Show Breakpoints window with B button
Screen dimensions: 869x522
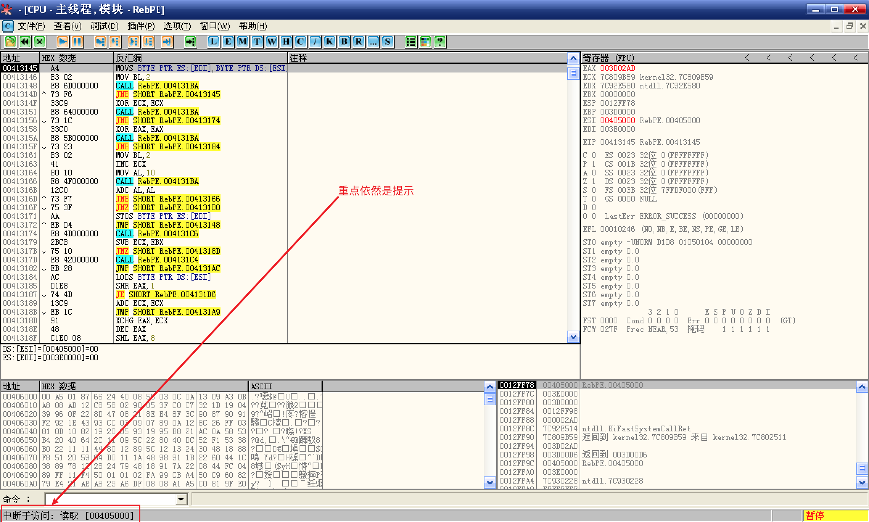click(x=344, y=42)
